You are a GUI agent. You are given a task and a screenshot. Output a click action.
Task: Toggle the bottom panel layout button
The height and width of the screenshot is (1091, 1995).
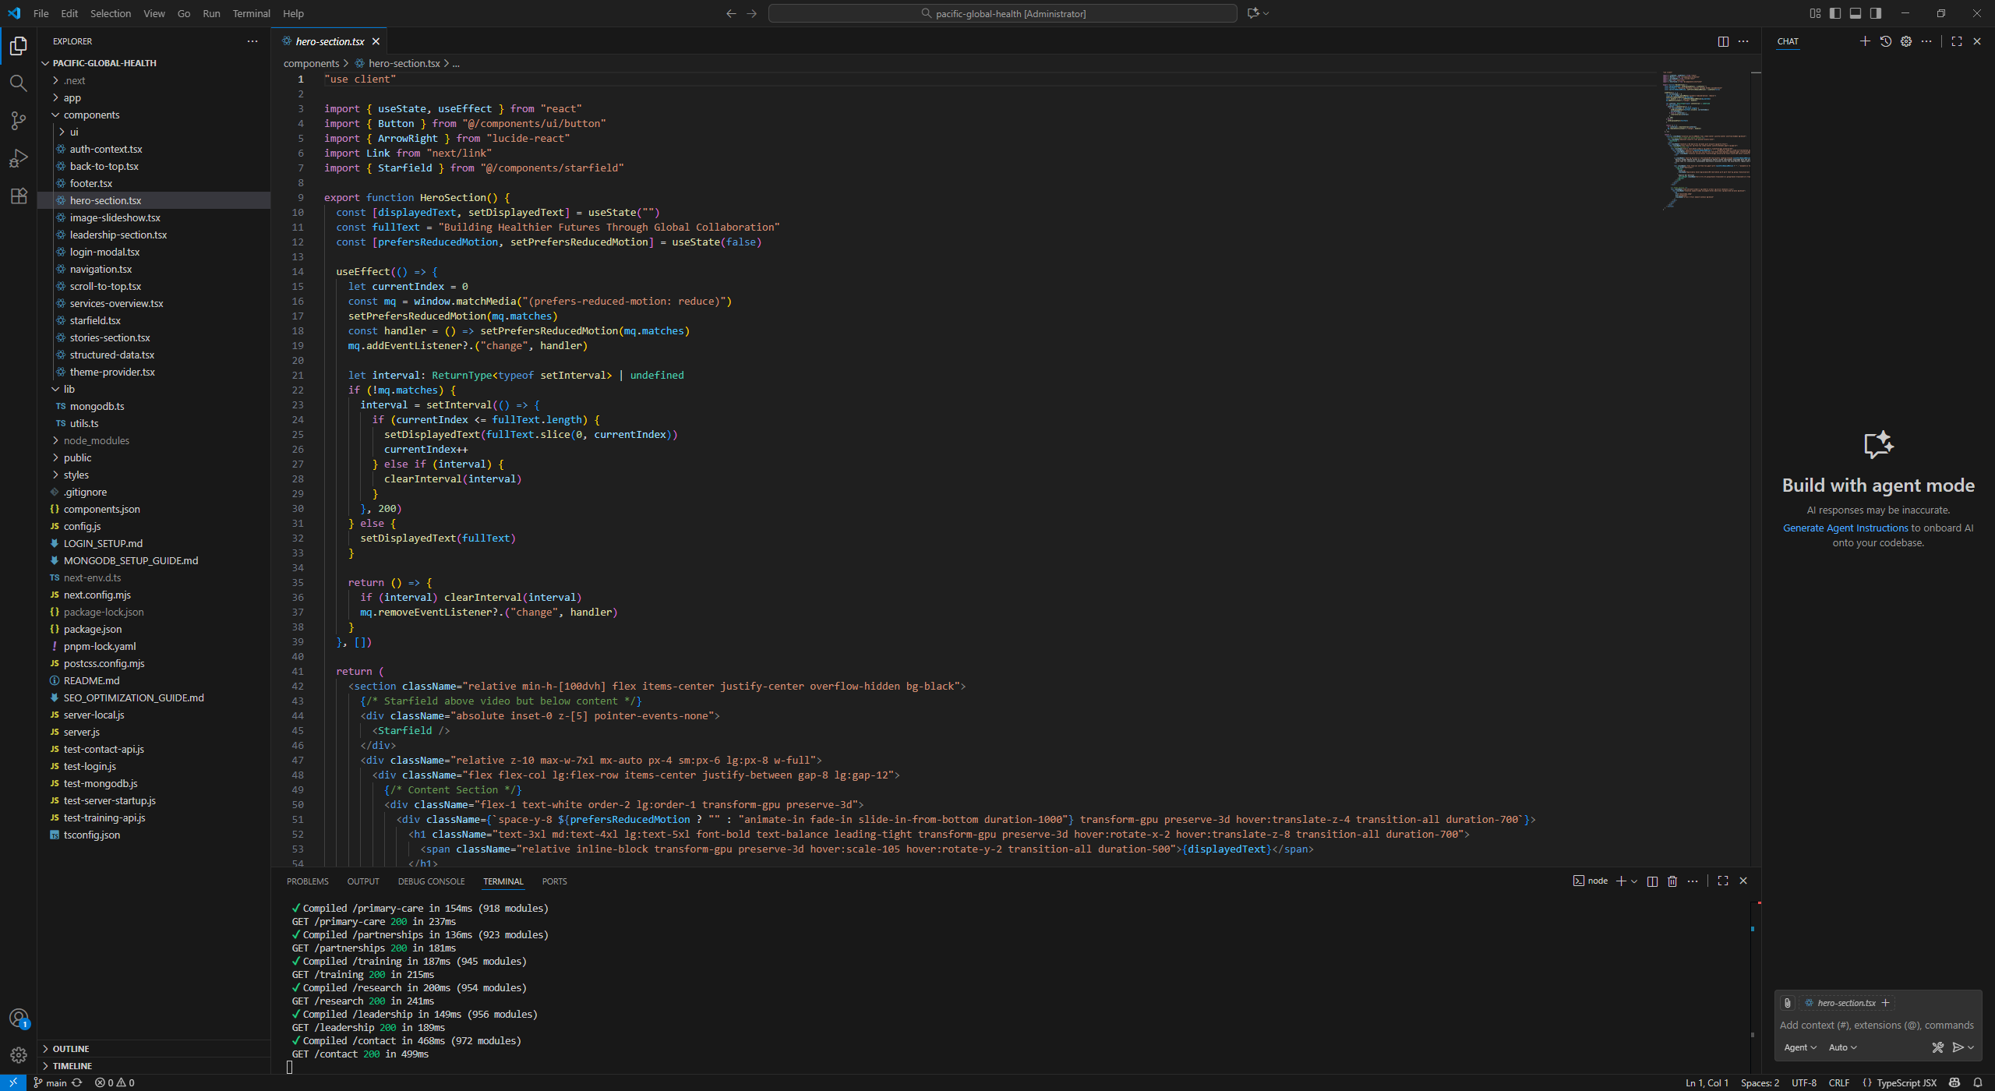tap(1856, 13)
